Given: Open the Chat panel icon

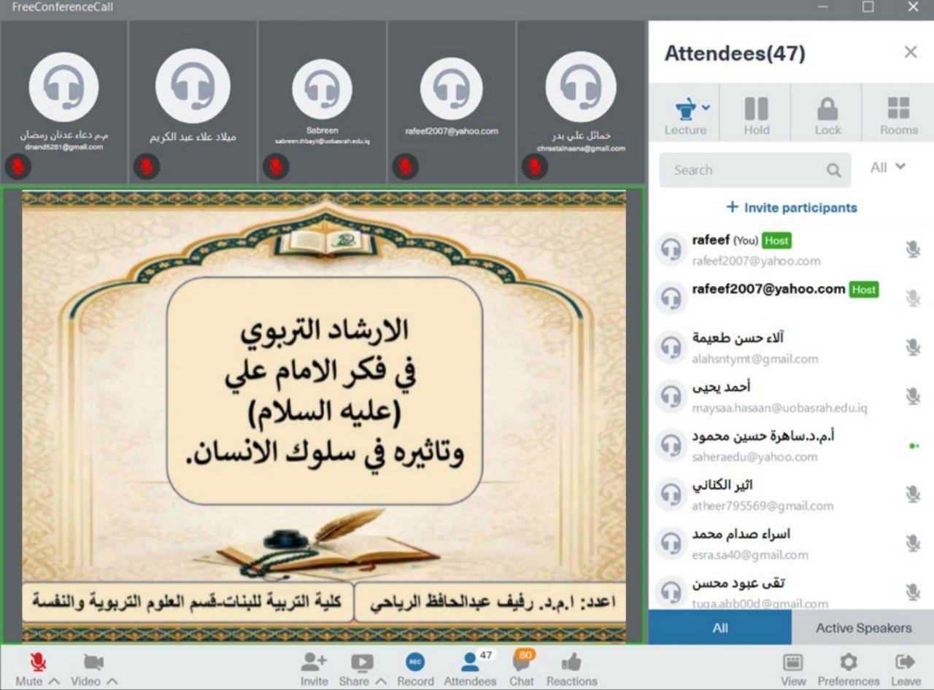Looking at the screenshot, I should 521,663.
